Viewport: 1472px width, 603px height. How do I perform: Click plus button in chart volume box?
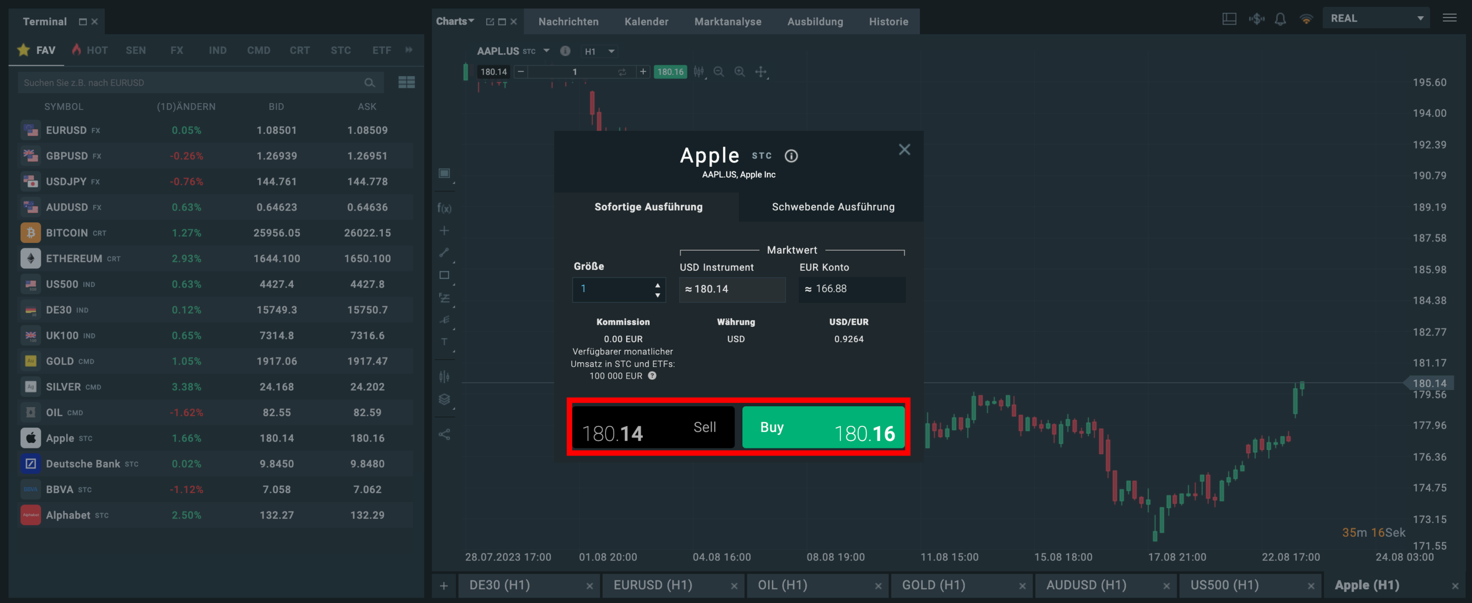(x=643, y=72)
